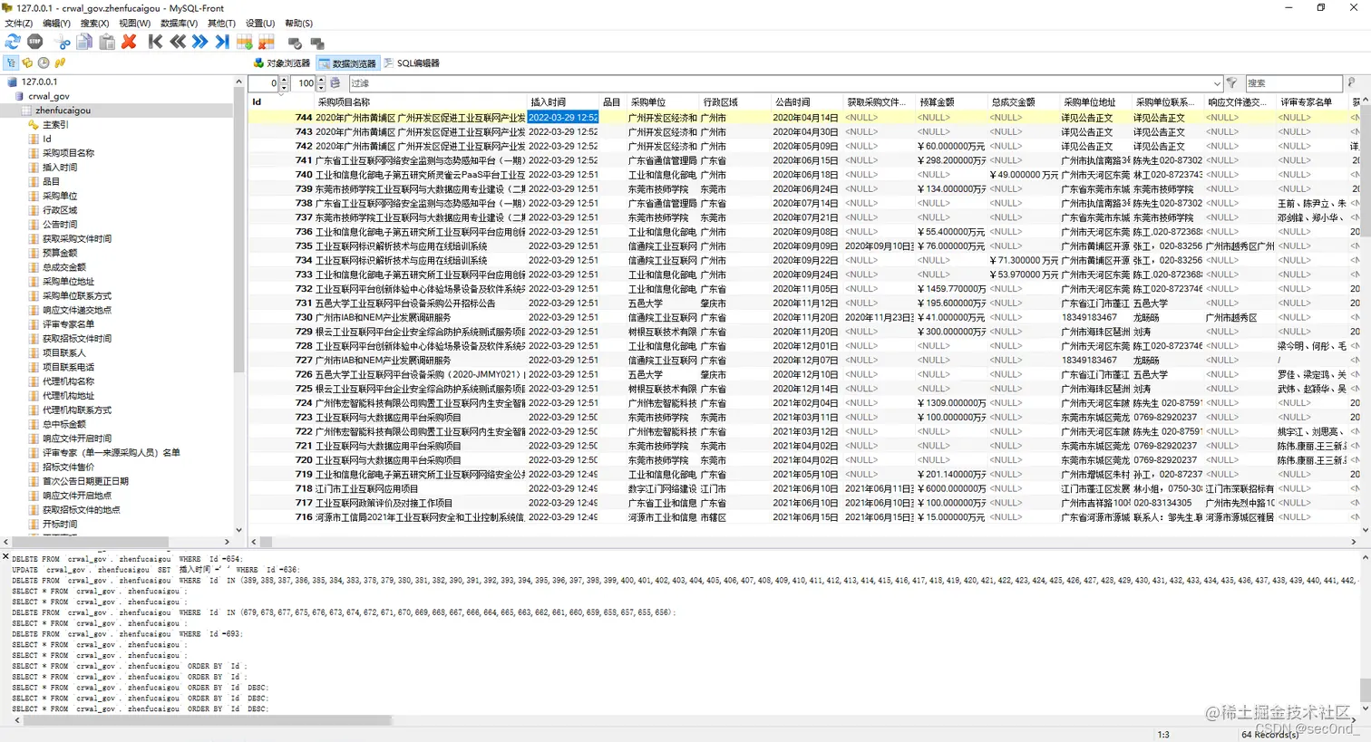1371x742 pixels.
Task: Go to next records double-arrow icon
Action: (199, 42)
